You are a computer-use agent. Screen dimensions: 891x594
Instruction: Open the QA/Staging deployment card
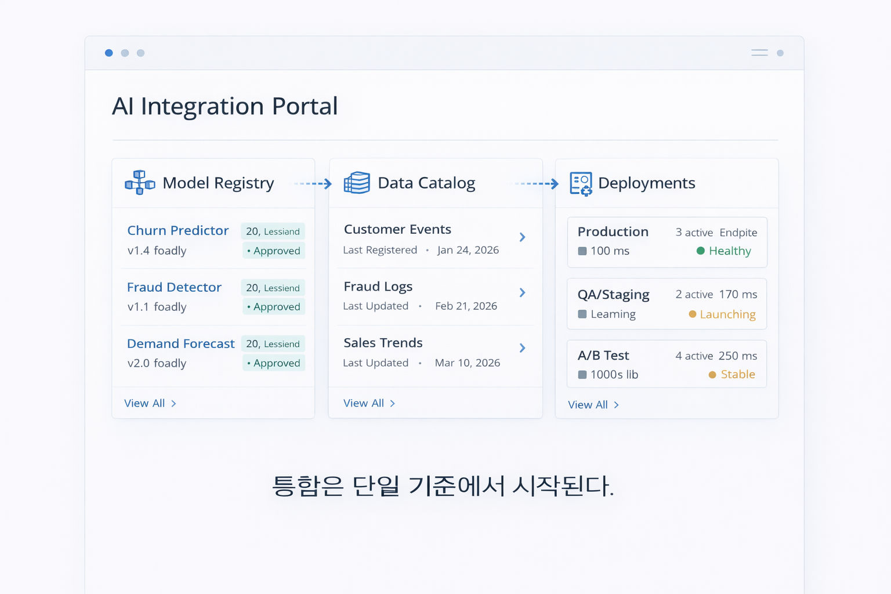coord(667,304)
